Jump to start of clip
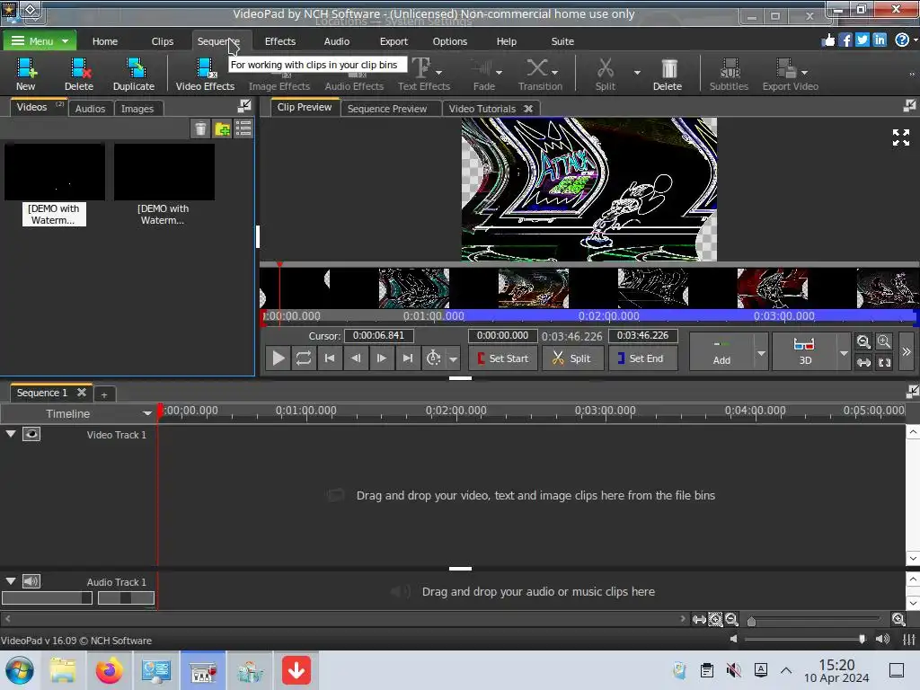Viewport: 920px width, 690px height. point(330,358)
